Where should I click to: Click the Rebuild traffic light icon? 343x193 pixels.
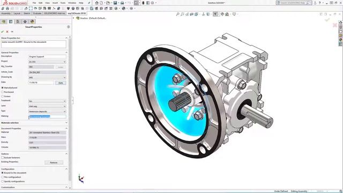click(x=143, y=3)
